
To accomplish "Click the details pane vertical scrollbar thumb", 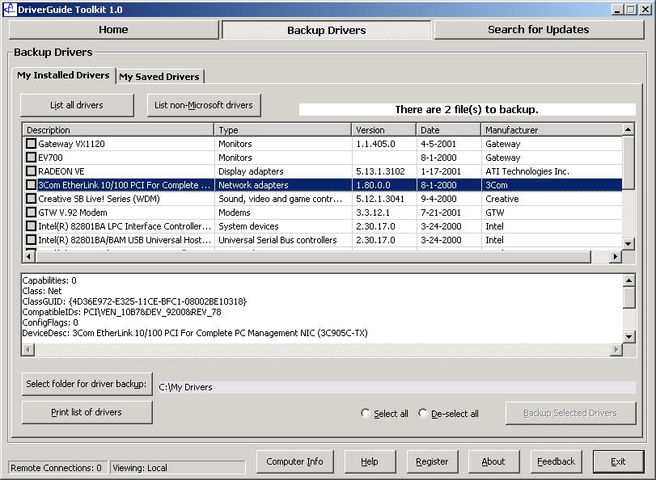I will click(628, 297).
